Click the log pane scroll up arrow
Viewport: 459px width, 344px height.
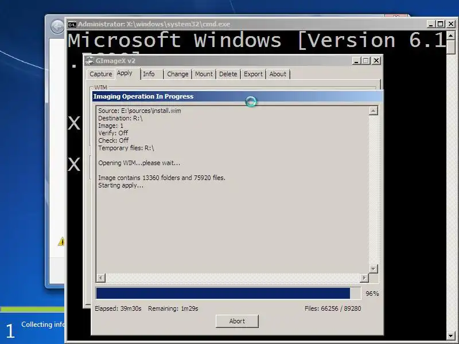point(374,111)
